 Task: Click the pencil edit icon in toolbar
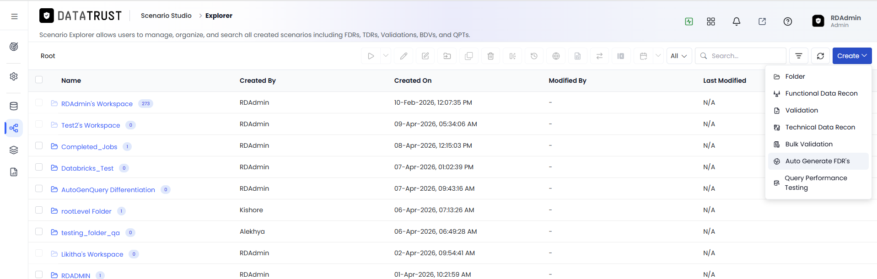tap(404, 56)
